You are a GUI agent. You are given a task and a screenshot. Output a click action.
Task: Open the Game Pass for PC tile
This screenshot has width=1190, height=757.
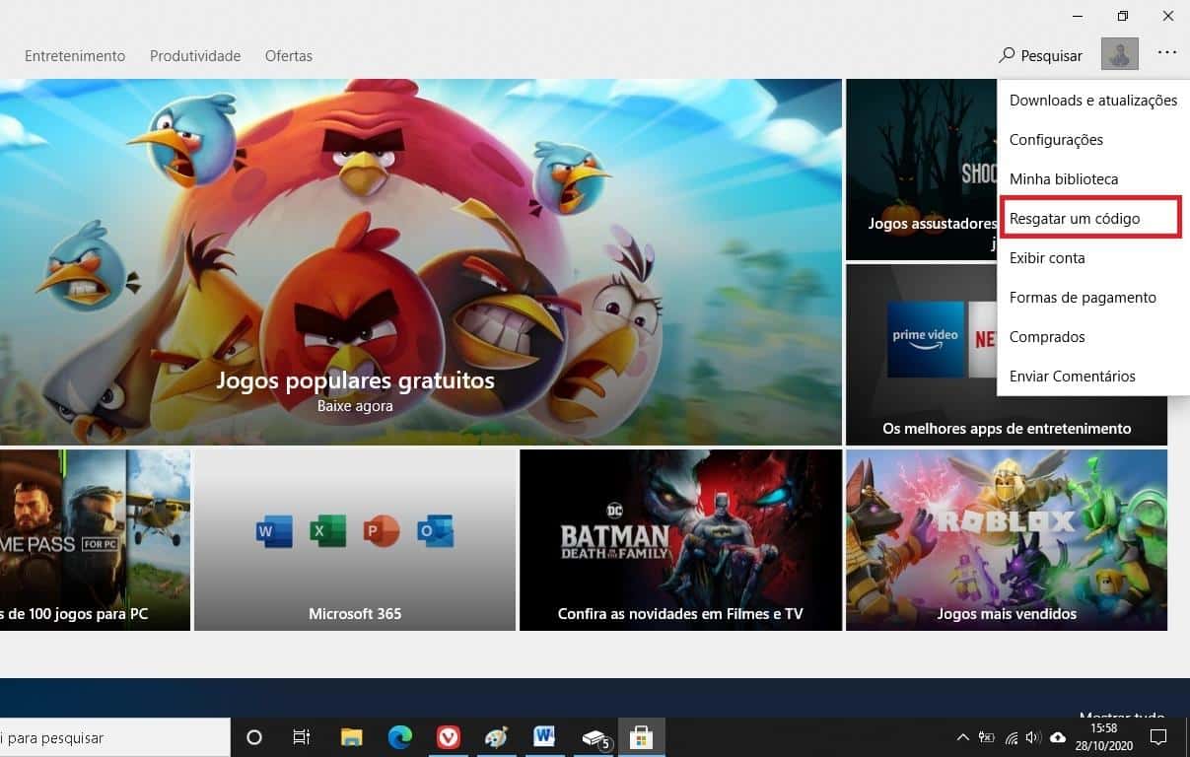coord(95,540)
